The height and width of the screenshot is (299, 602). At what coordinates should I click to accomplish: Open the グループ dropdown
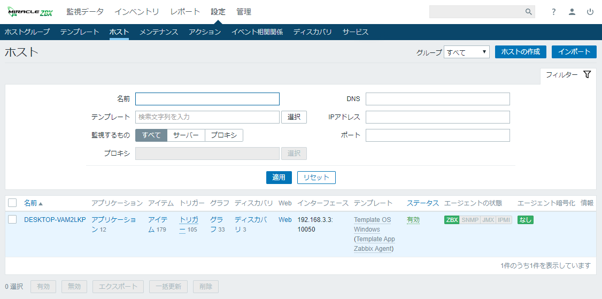[466, 52]
